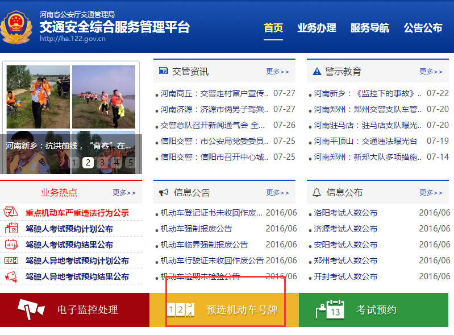Show more 业务热点 items via 更多
Viewport: 454px width, 335px height.
(x=124, y=192)
